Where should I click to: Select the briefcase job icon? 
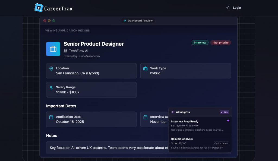(53, 49)
